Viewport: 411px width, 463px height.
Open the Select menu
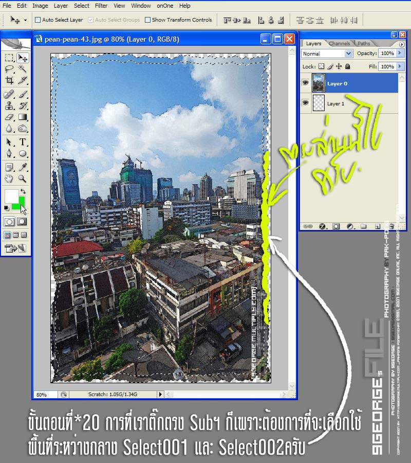point(81,6)
